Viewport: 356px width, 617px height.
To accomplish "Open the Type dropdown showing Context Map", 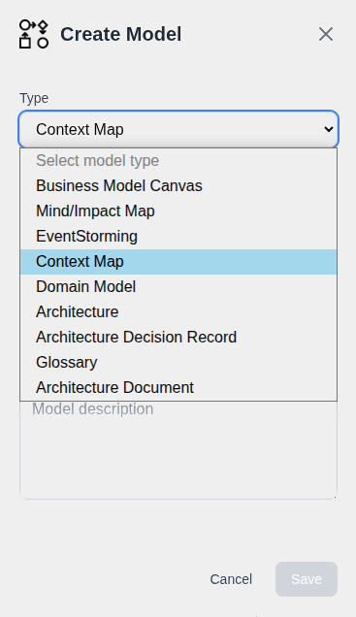I will pyautogui.click(x=178, y=129).
